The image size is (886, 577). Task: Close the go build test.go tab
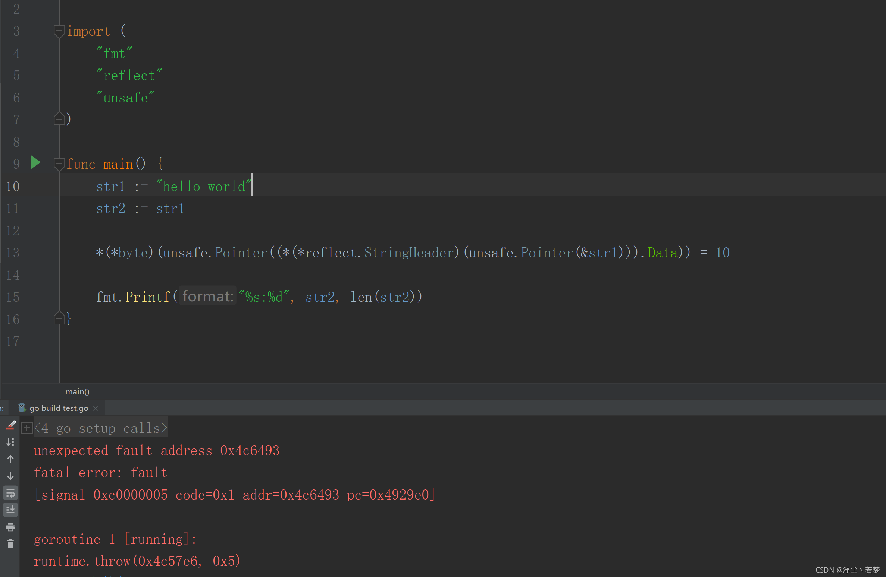96,408
